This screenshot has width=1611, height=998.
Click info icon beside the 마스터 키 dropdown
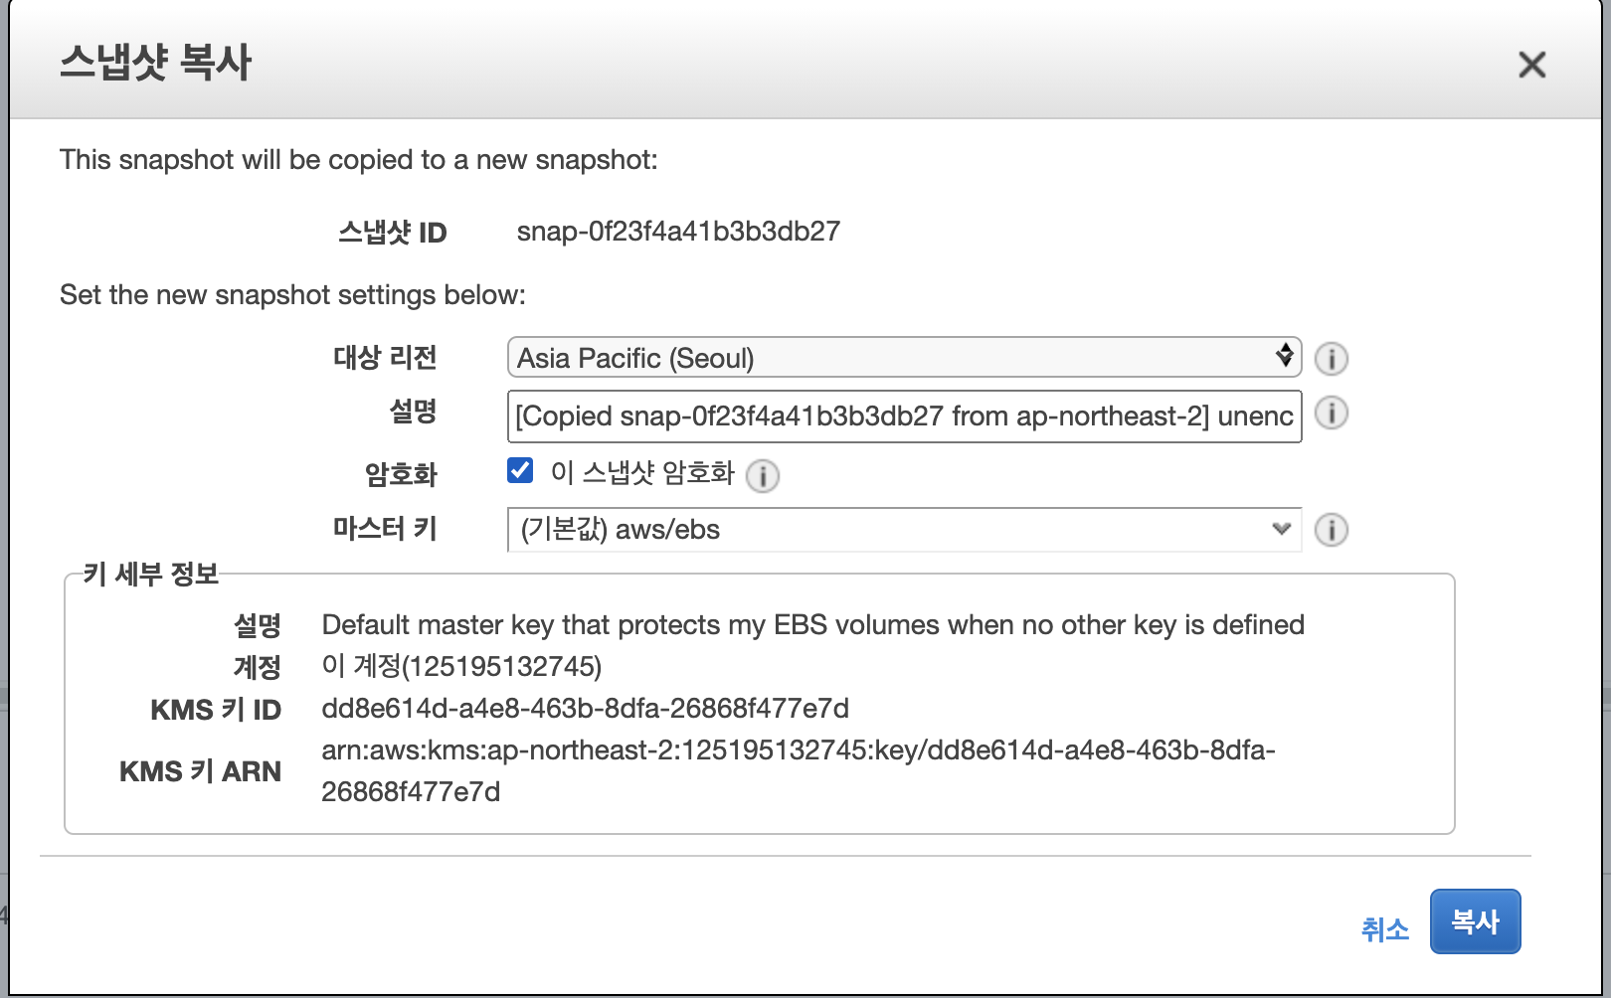[1331, 530]
